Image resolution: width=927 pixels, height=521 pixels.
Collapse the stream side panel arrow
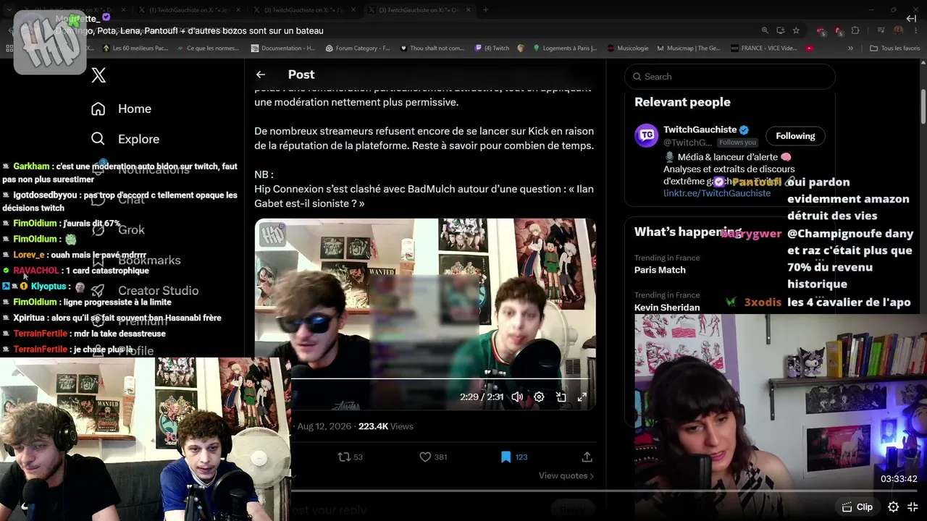[911, 19]
